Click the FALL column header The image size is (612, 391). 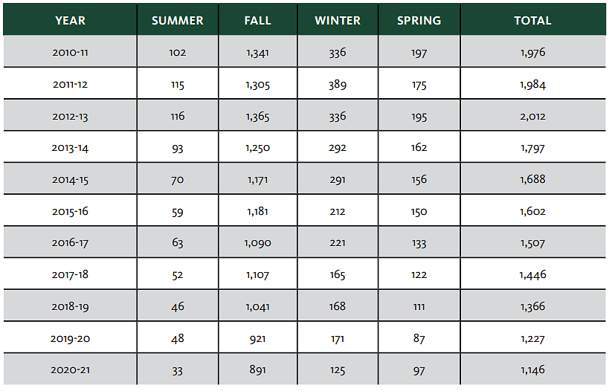[257, 21]
